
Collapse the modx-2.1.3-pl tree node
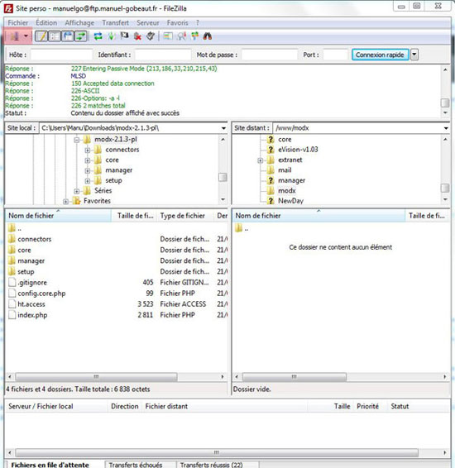(77, 140)
